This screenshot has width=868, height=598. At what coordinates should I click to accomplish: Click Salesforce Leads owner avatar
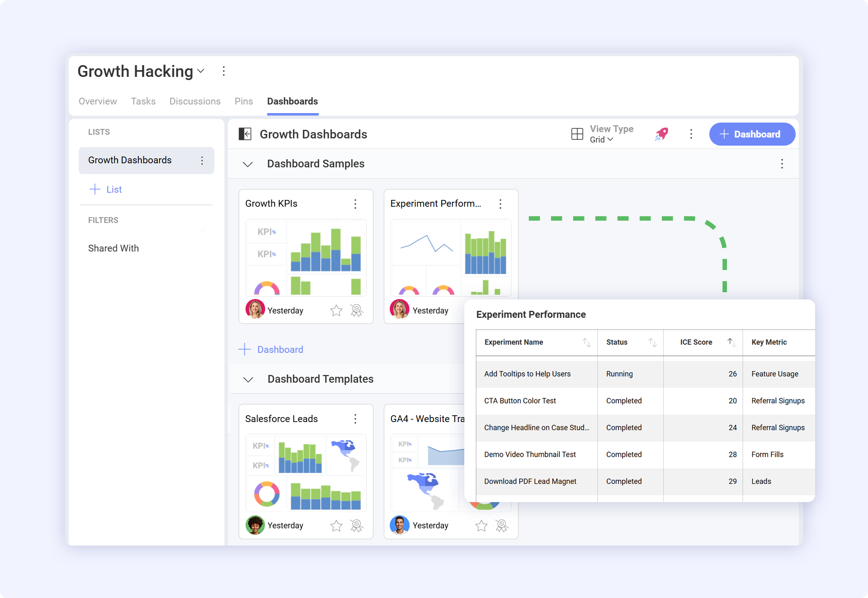pos(255,525)
